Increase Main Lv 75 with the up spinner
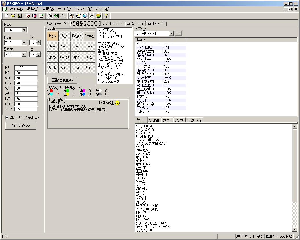The height and width of the screenshot is (240, 300). coord(39,41)
